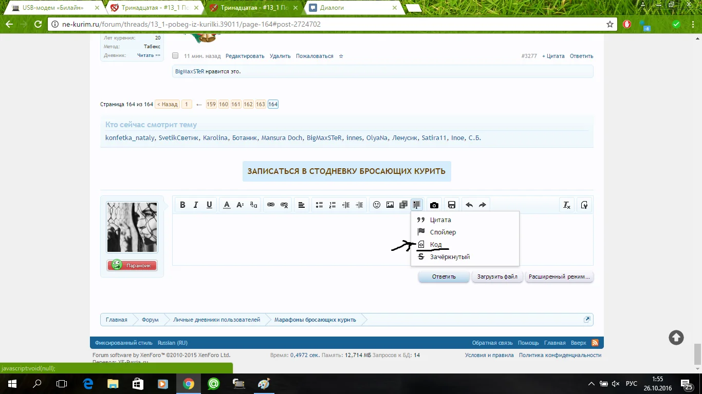
Task: Click the undo arrow icon
Action: pos(469,205)
